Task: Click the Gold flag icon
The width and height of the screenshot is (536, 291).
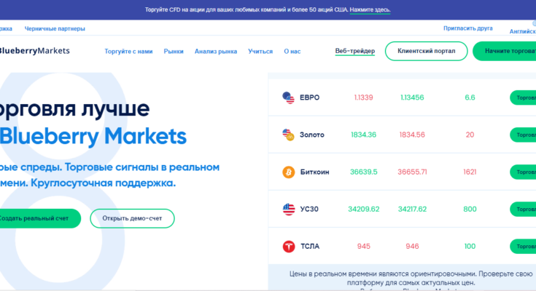Action: (288, 135)
